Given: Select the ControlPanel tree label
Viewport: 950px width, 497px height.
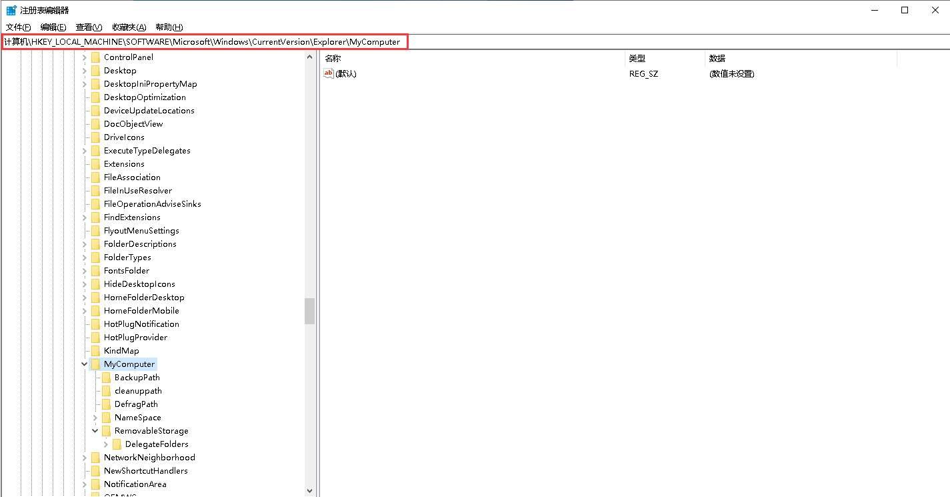Looking at the screenshot, I should 129,57.
